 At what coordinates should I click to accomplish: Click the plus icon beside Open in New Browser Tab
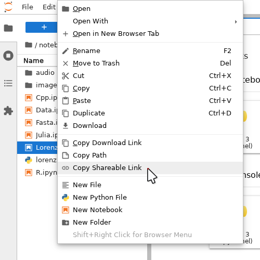tap(66, 34)
